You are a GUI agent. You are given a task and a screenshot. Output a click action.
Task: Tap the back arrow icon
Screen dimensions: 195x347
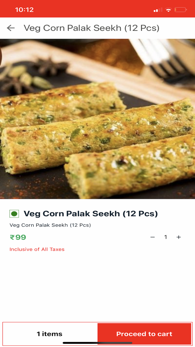click(11, 28)
